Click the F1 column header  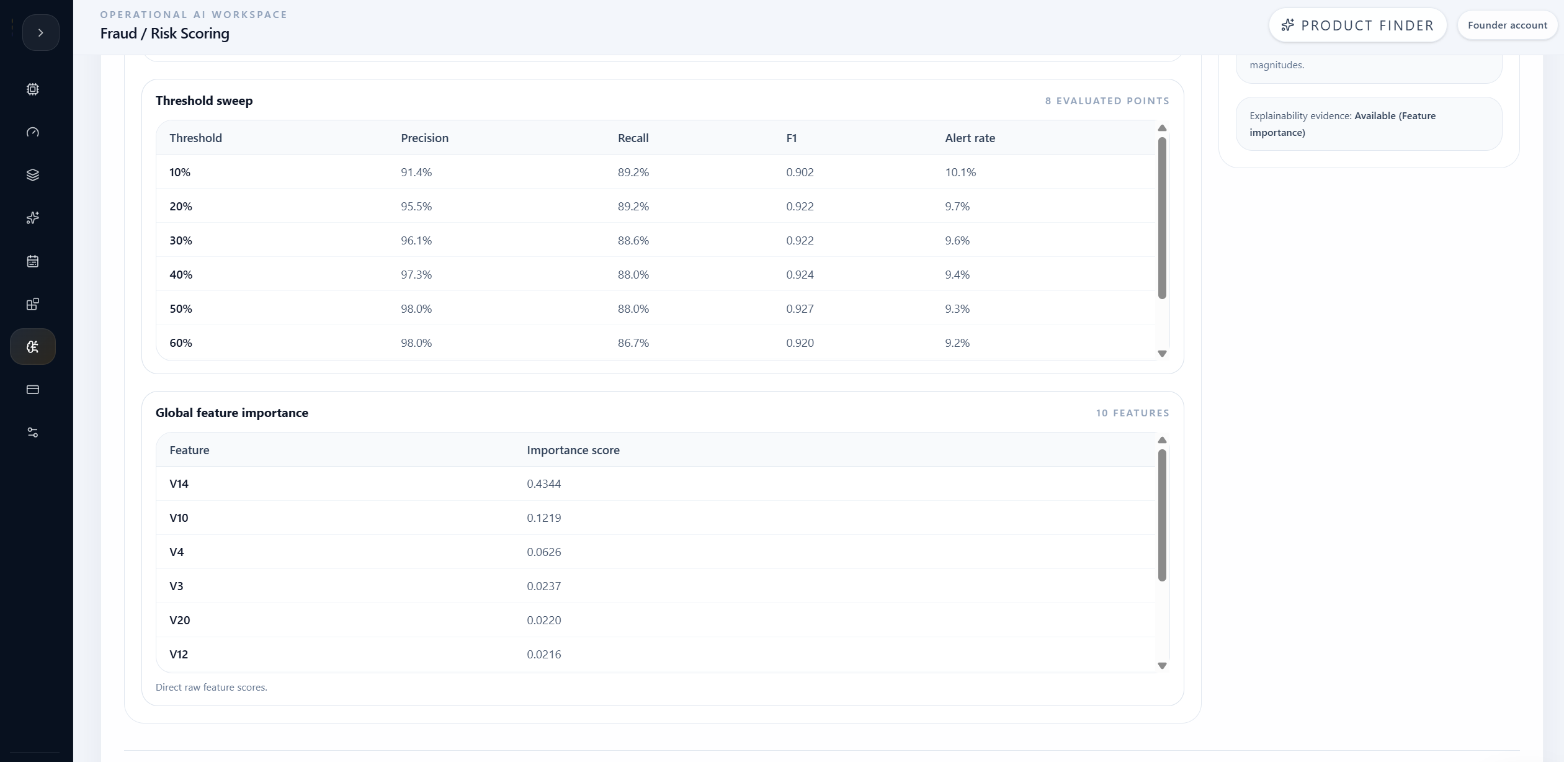tap(791, 138)
